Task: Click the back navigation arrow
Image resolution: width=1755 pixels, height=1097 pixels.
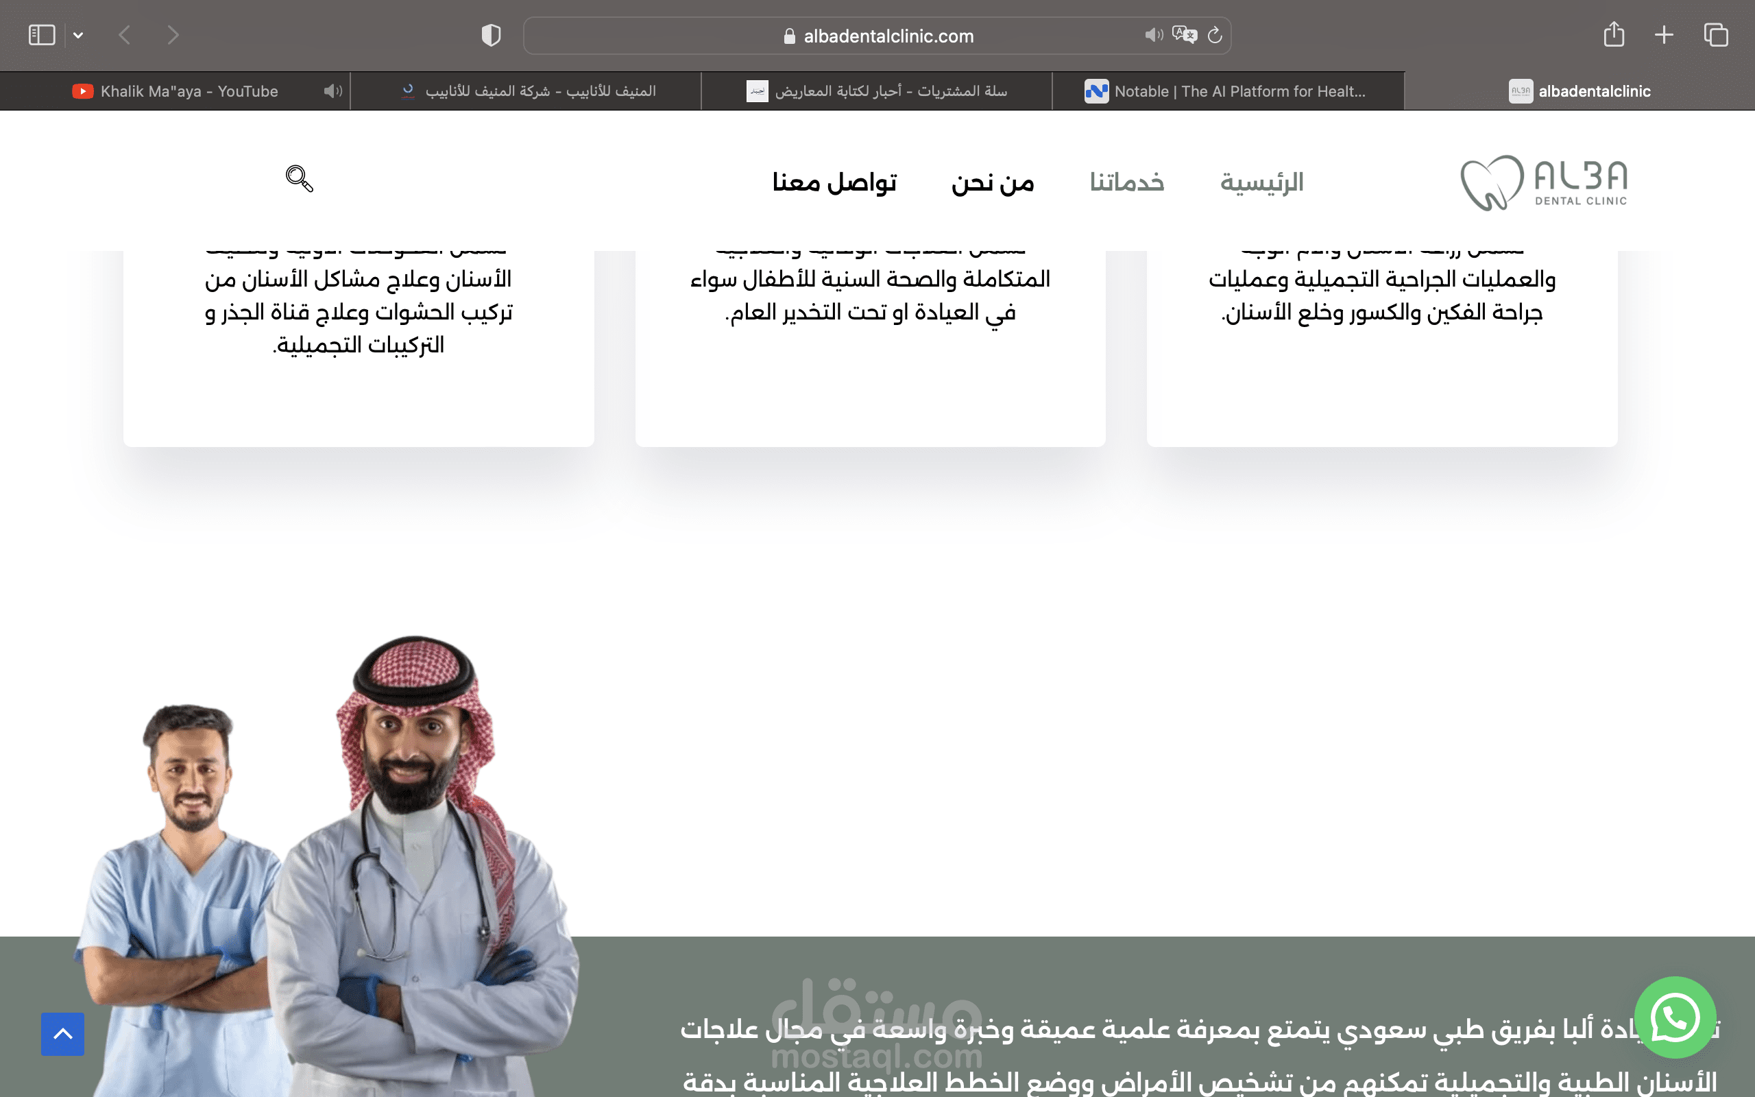Action: click(125, 35)
